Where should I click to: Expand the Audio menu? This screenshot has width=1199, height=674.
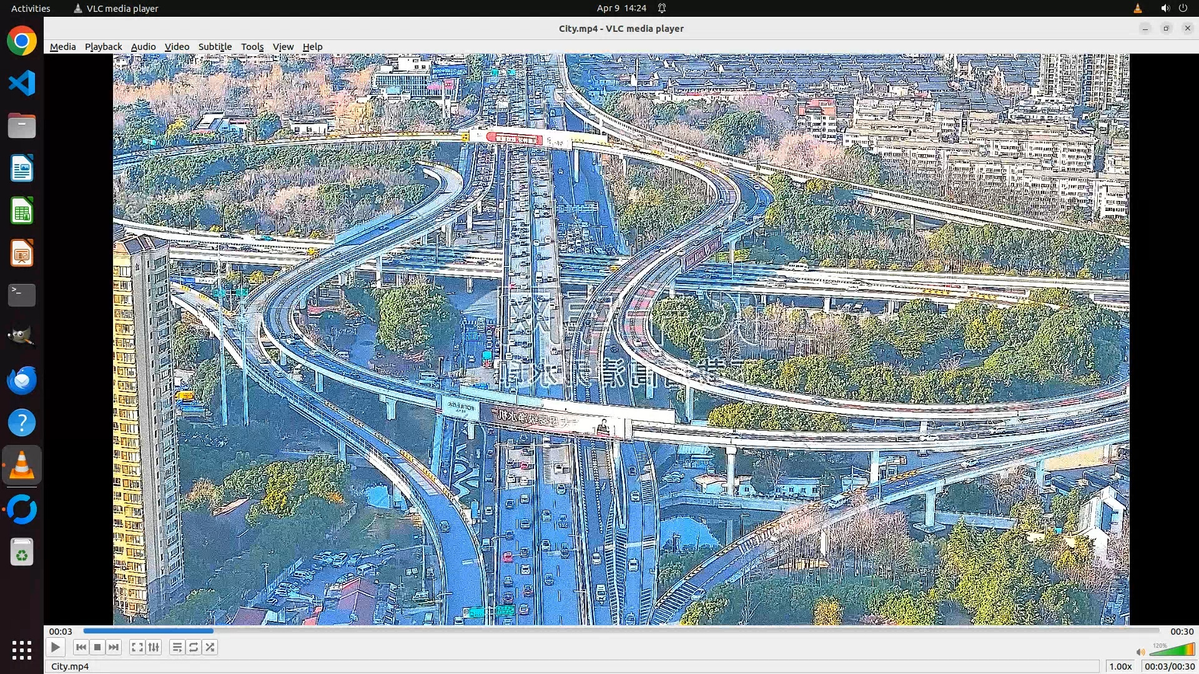(x=143, y=47)
